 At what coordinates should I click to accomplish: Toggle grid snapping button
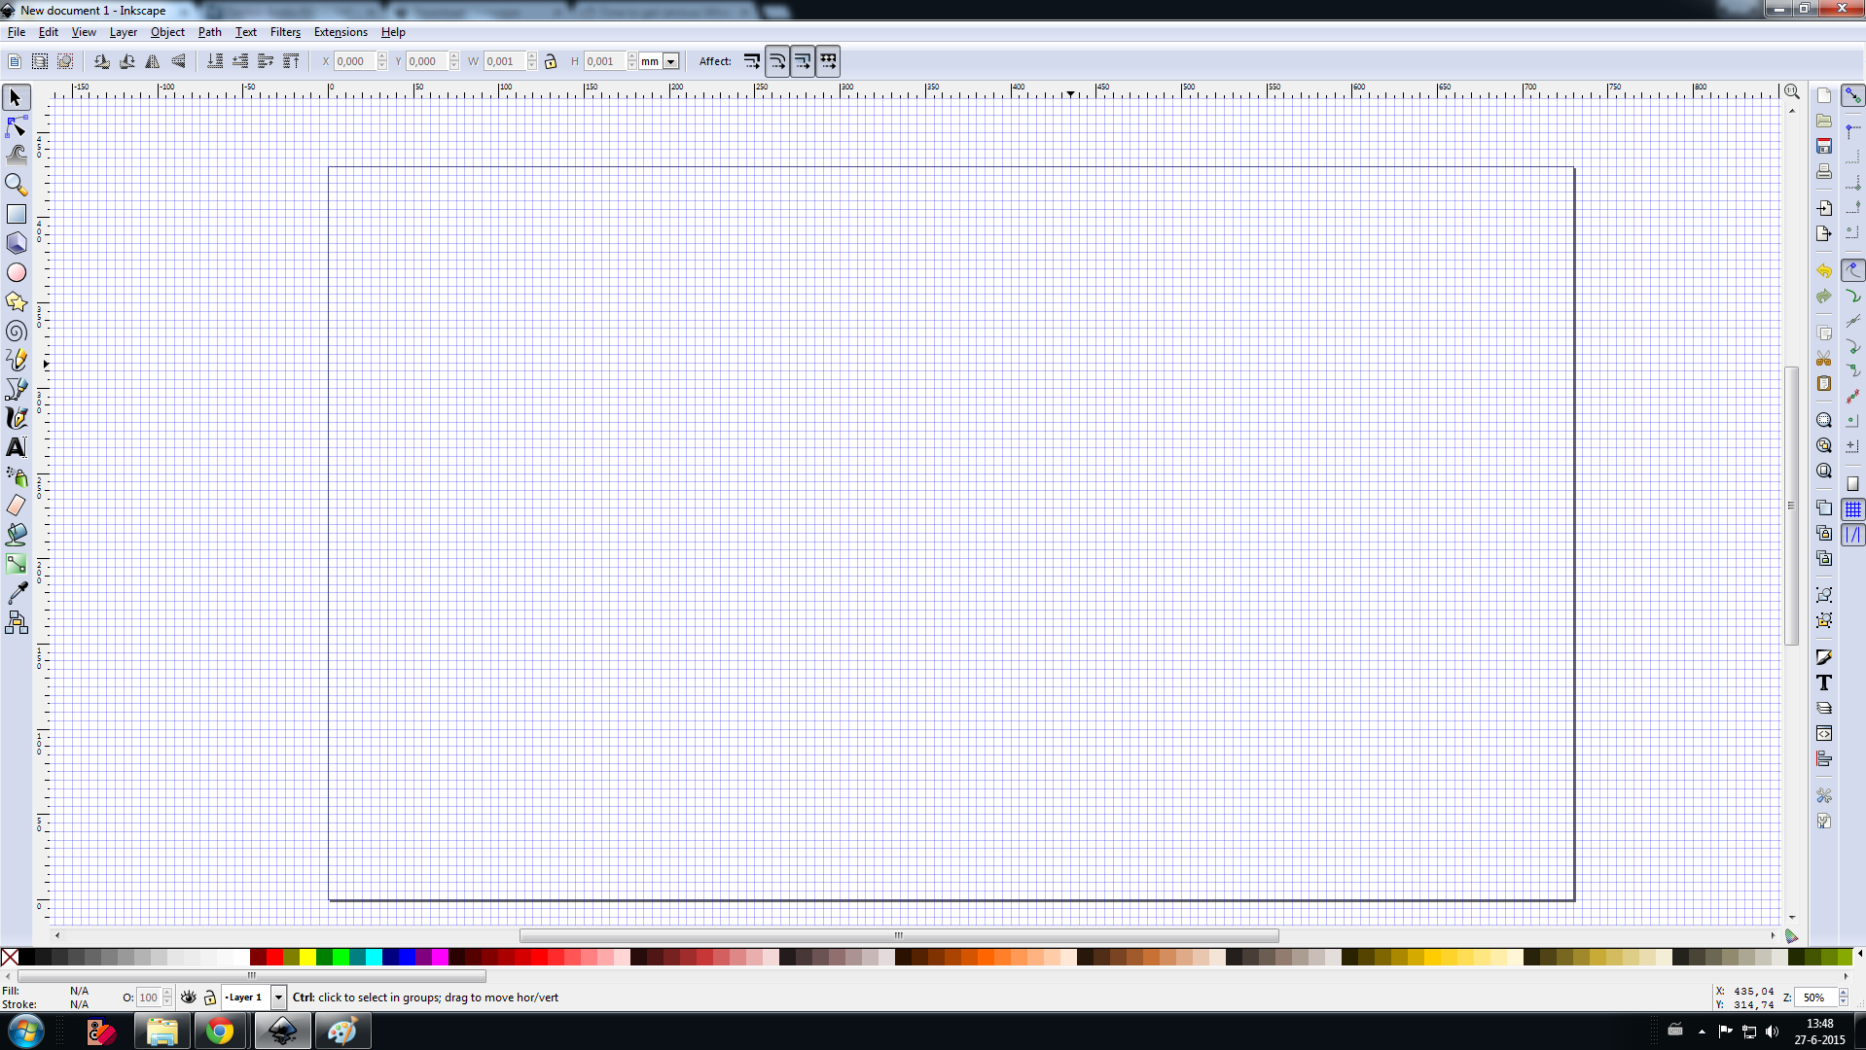[x=1852, y=509]
